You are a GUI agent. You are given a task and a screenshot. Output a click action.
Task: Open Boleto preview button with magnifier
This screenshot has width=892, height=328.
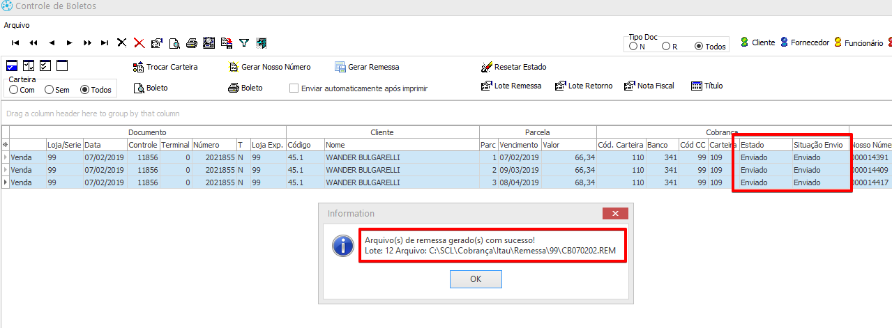point(150,88)
